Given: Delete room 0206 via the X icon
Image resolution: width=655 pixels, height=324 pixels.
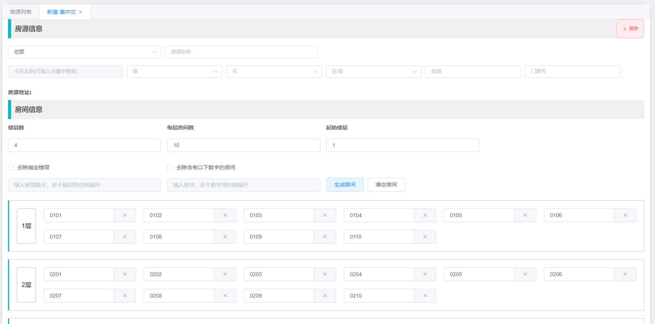Looking at the screenshot, I should tap(625, 274).
